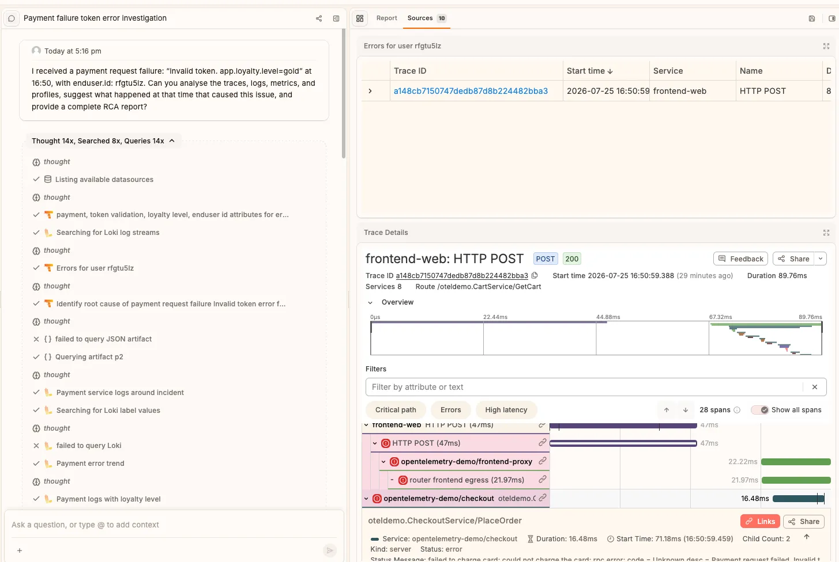839x562 pixels.
Task: Copy link for router frontend egress span
Action: (x=542, y=480)
